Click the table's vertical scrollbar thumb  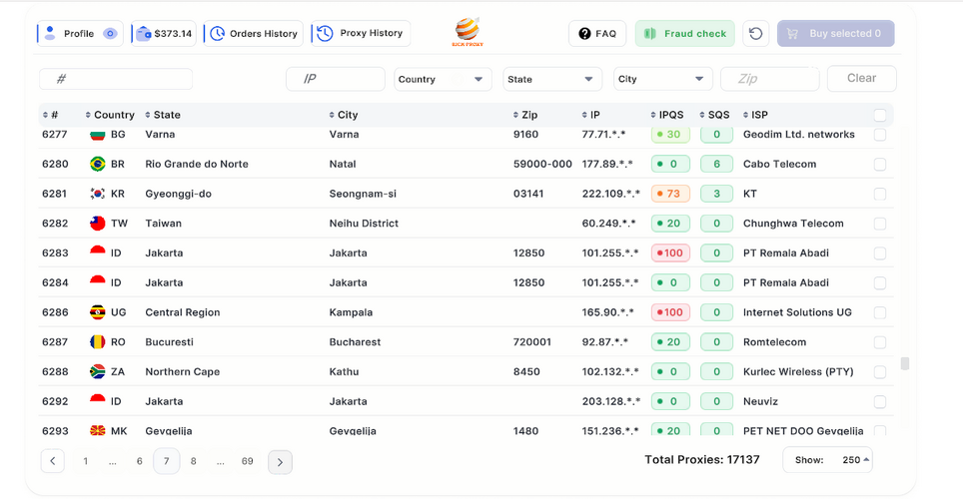pyautogui.click(x=905, y=363)
